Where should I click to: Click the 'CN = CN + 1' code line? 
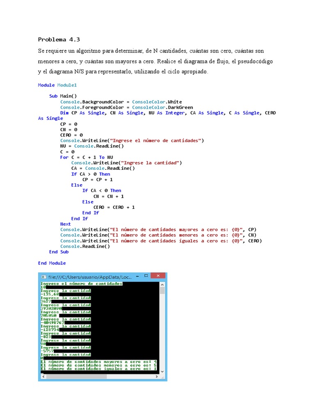tap(108, 196)
